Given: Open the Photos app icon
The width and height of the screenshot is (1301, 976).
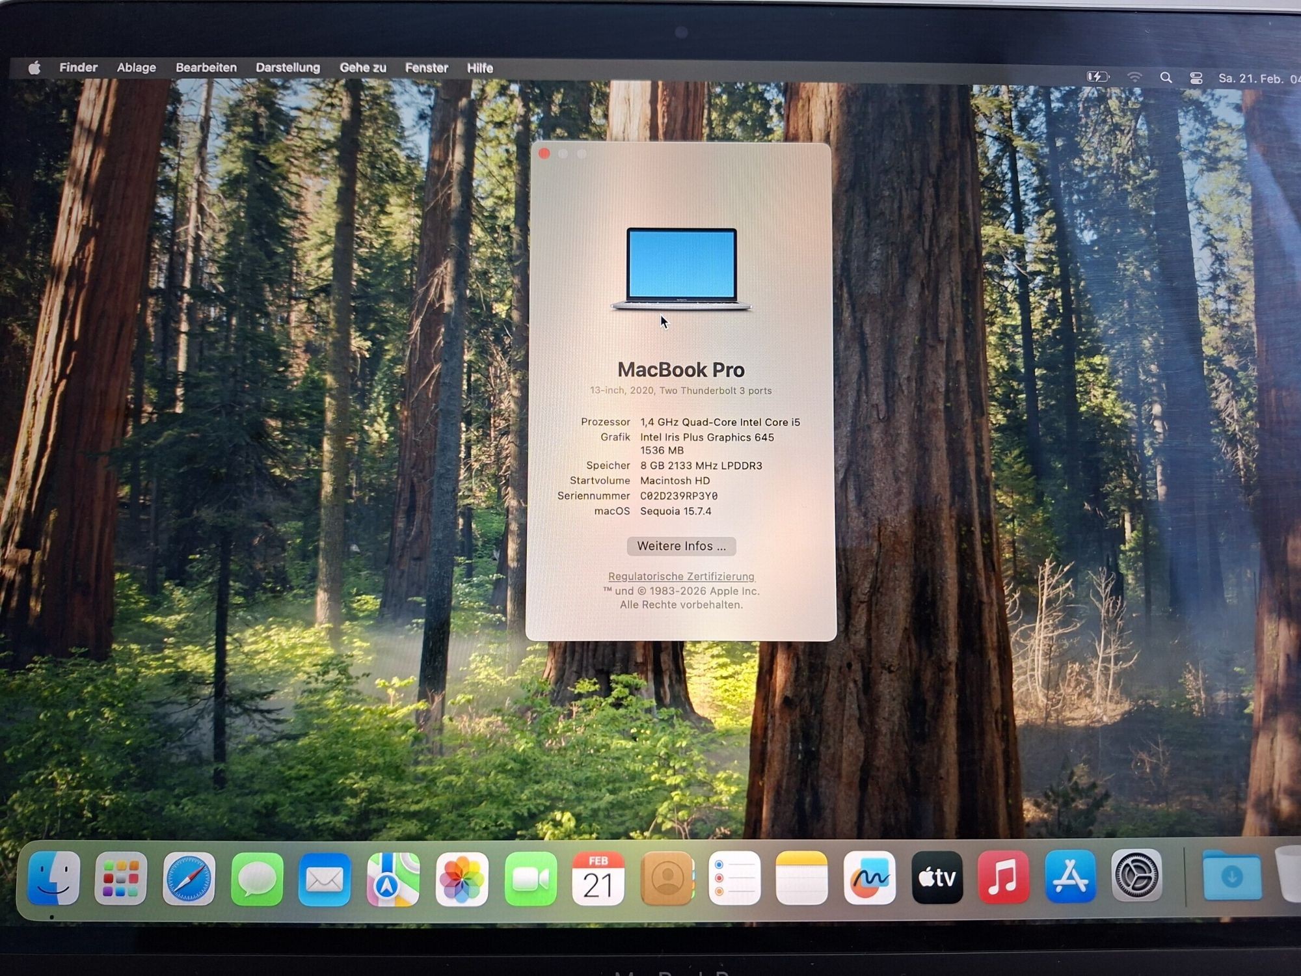Looking at the screenshot, I should point(462,878).
